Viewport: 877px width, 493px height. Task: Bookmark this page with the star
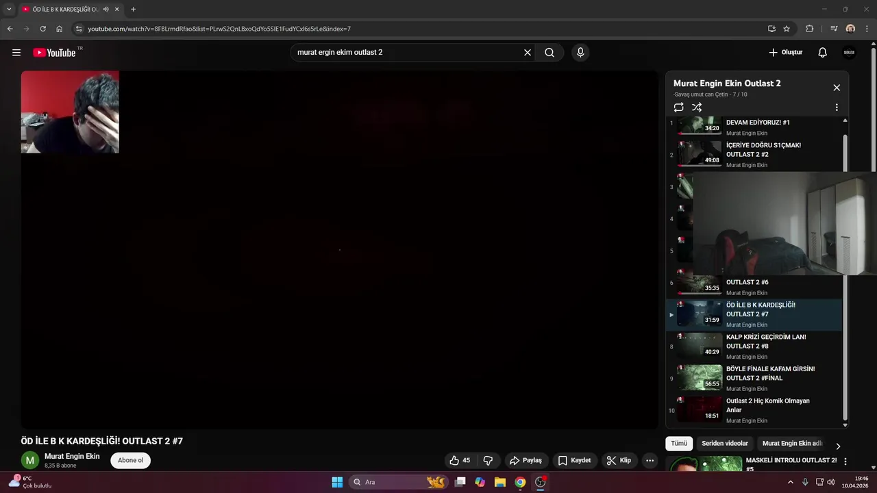[787, 29]
